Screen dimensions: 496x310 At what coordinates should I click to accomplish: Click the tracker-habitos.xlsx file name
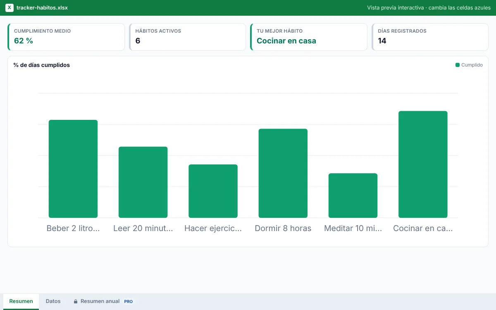point(42,8)
